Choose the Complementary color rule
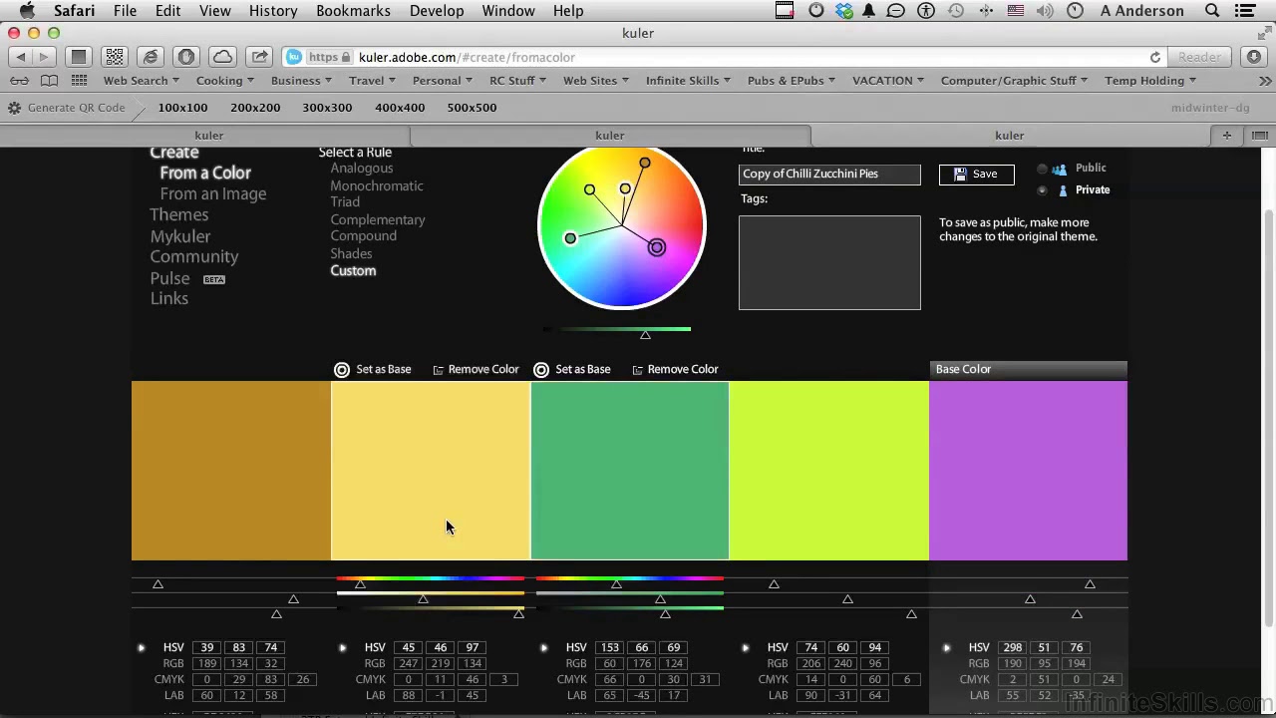Viewport: 1276px width, 718px height. tap(378, 219)
